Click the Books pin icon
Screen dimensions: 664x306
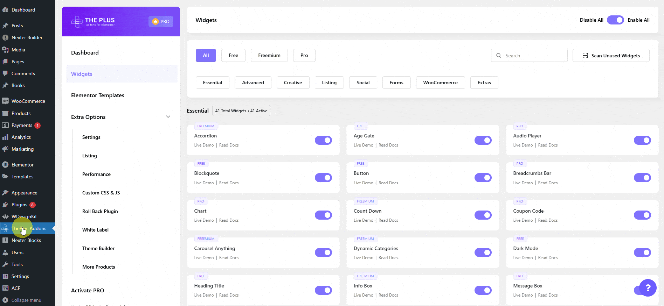click(x=5, y=85)
